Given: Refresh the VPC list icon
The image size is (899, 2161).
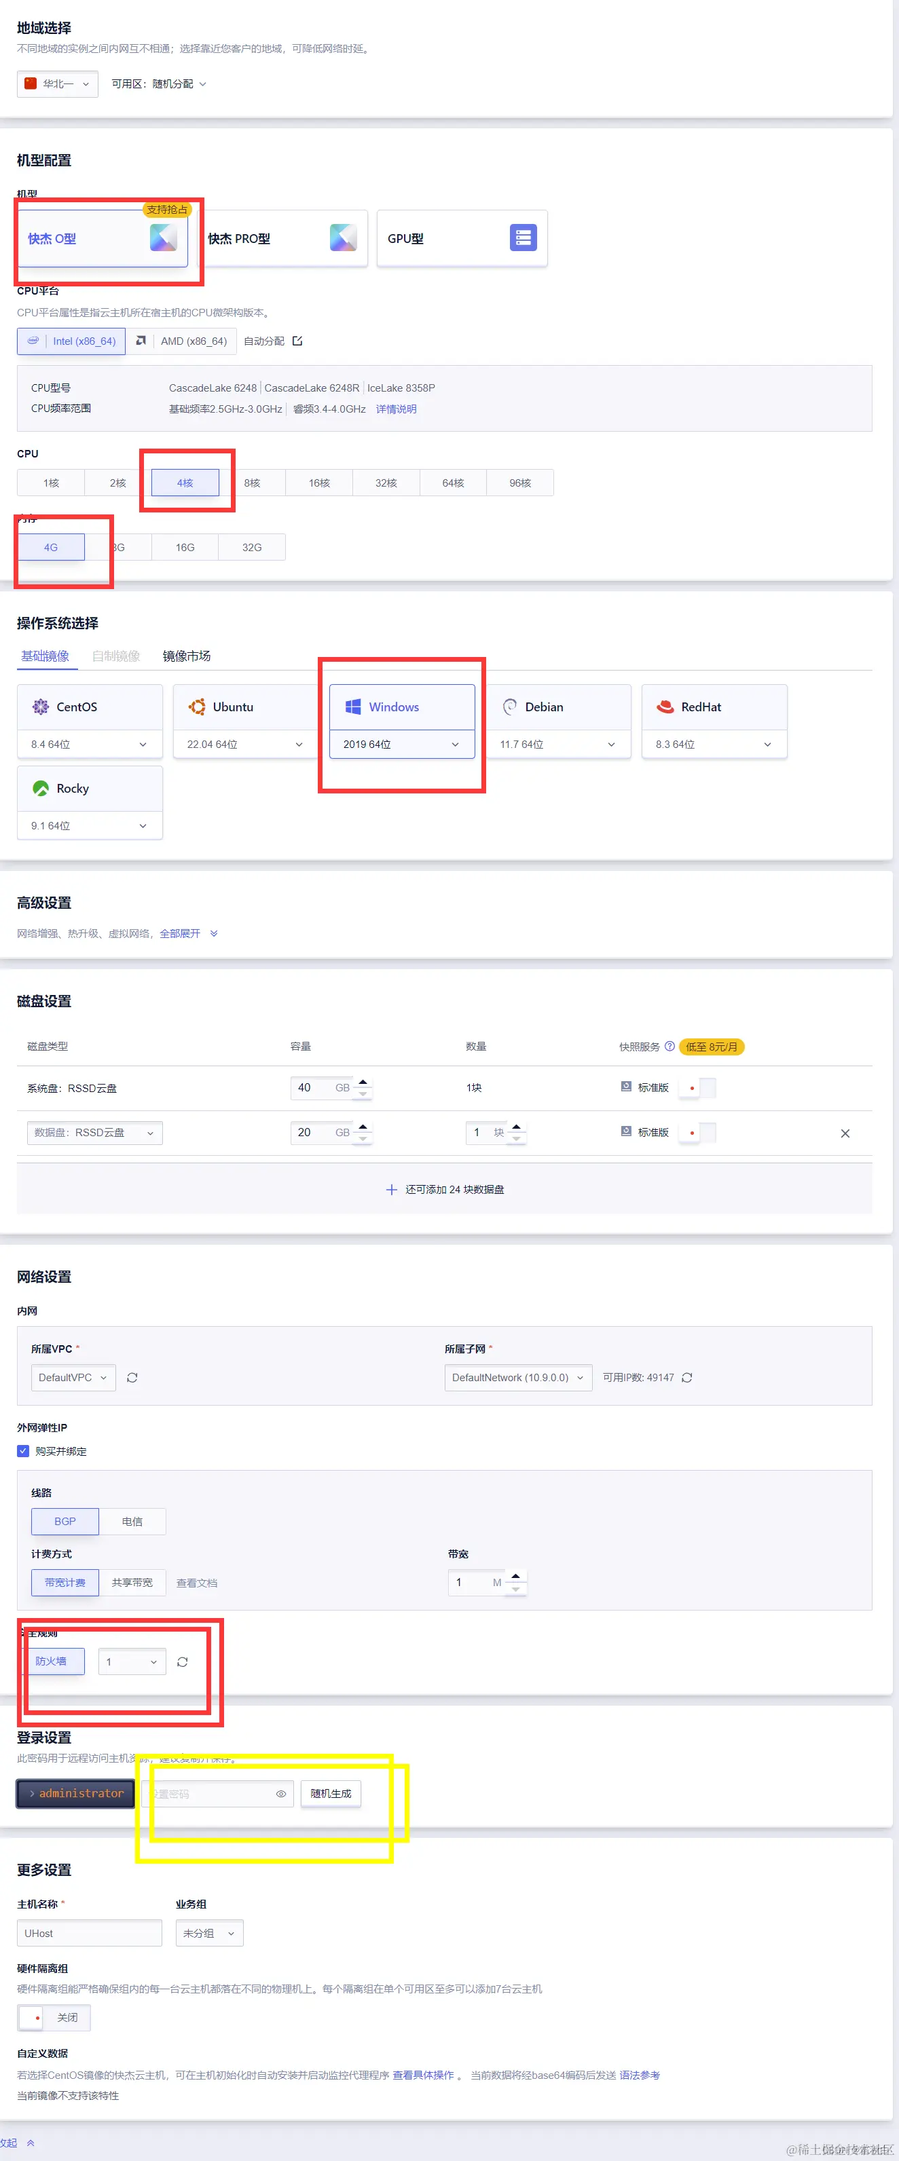Looking at the screenshot, I should pyautogui.click(x=132, y=1378).
